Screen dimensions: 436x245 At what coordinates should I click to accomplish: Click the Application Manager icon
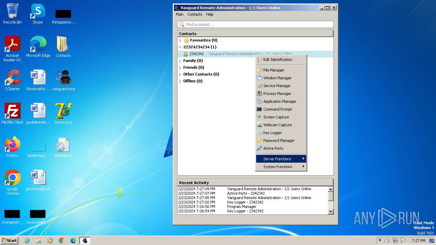coord(259,101)
